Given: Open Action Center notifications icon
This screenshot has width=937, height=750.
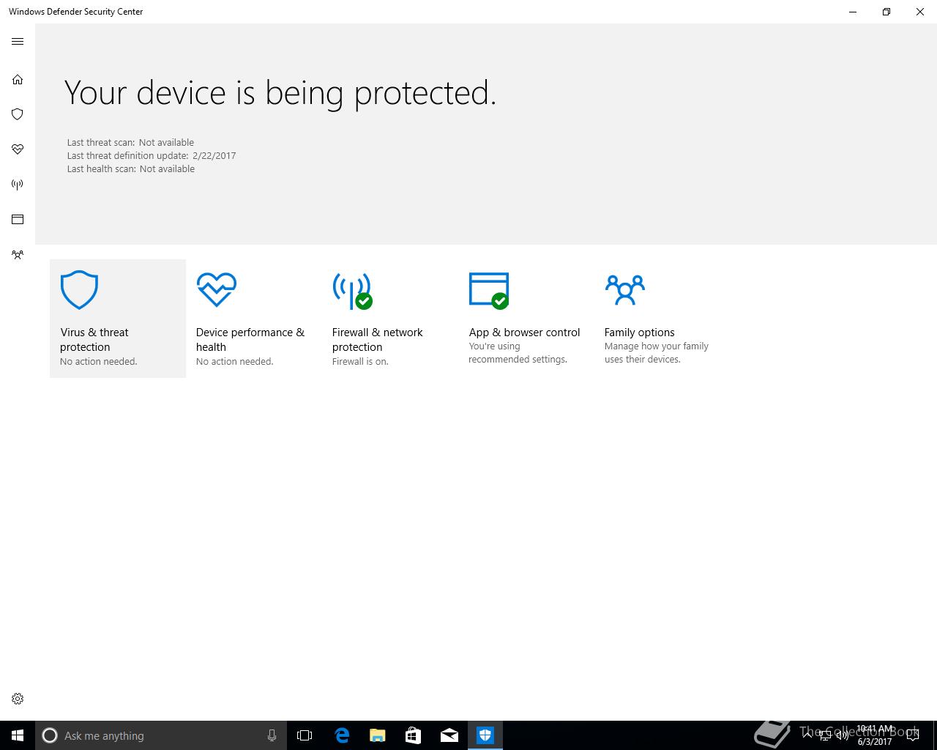Looking at the screenshot, I should coord(912,735).
